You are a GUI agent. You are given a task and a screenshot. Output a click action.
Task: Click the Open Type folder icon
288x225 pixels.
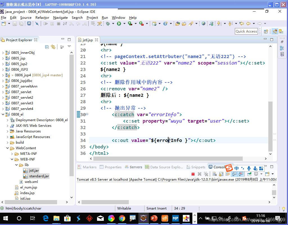coord(178,24)
